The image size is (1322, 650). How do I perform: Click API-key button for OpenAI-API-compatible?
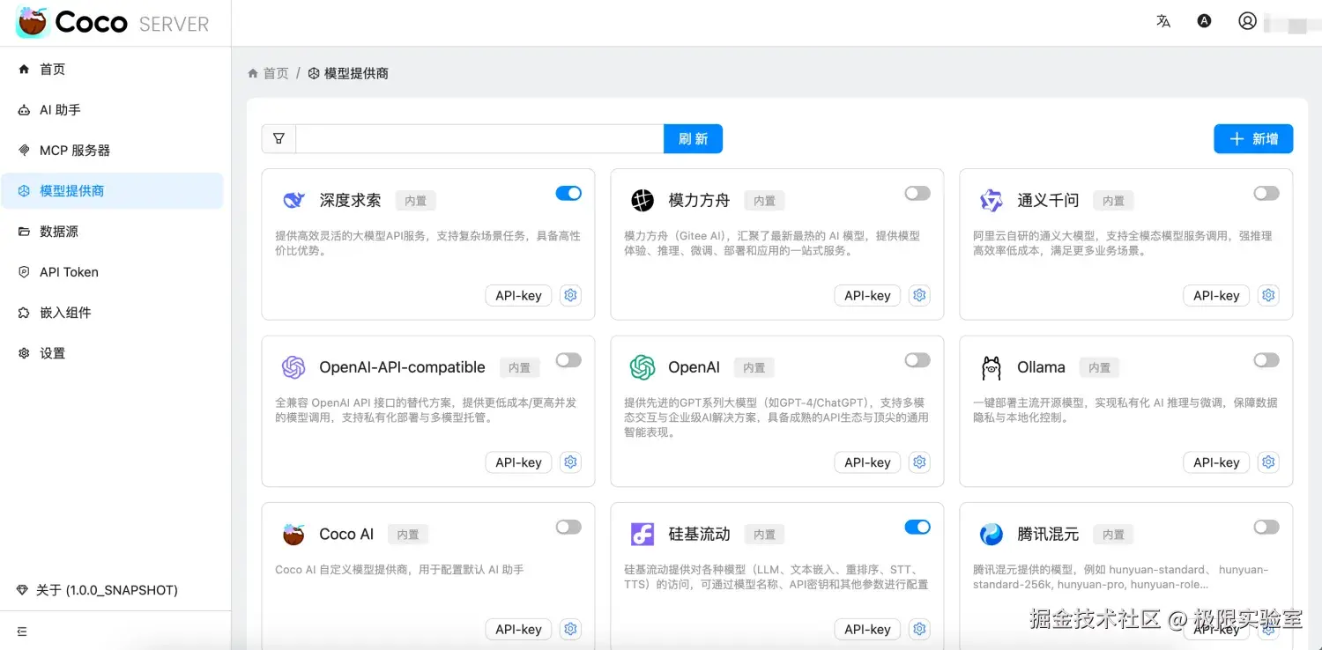518,462
